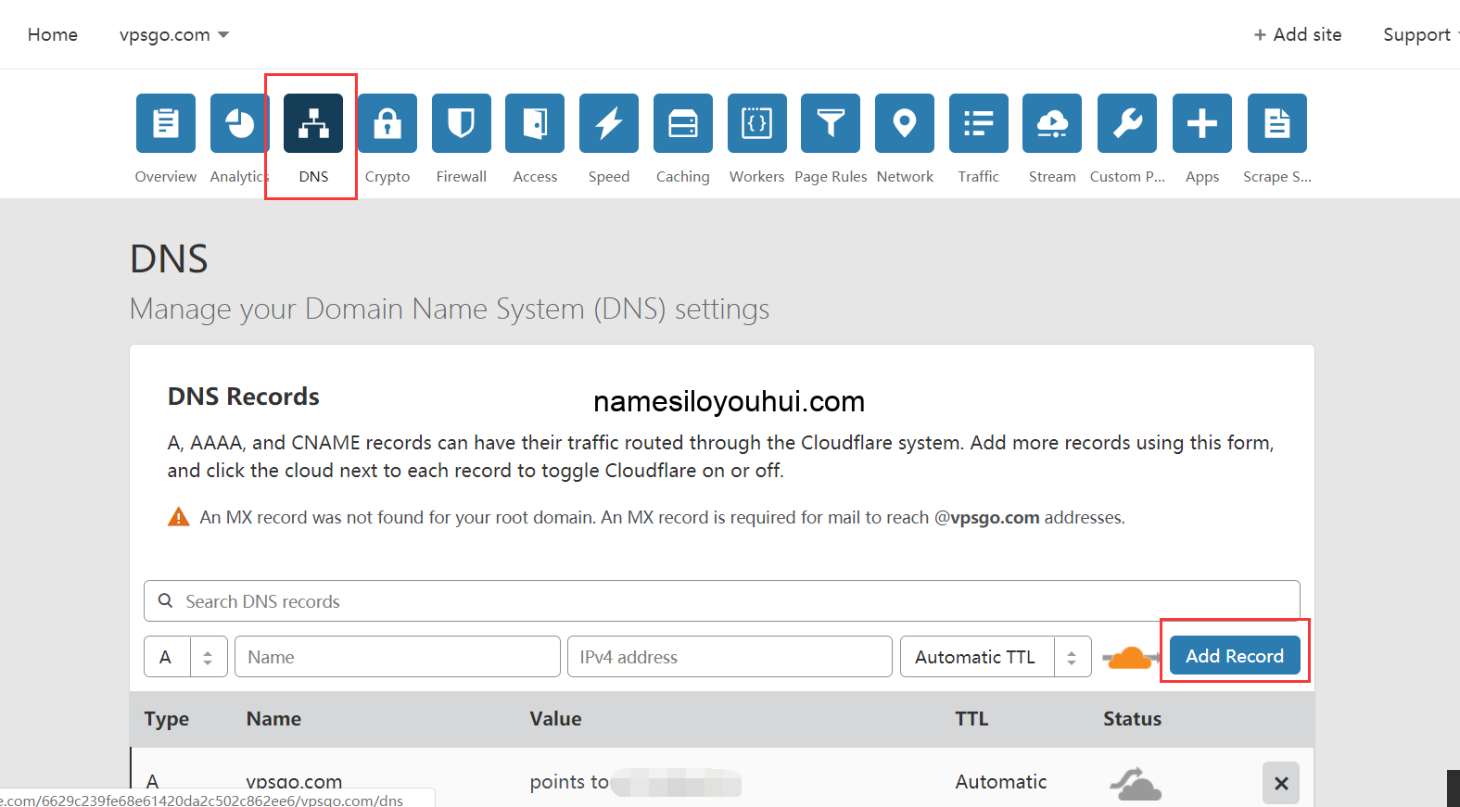Expand the vpsgo.com site selector dropdown
The height and width of the screenshot is (807, 1460).
(174, 34)
